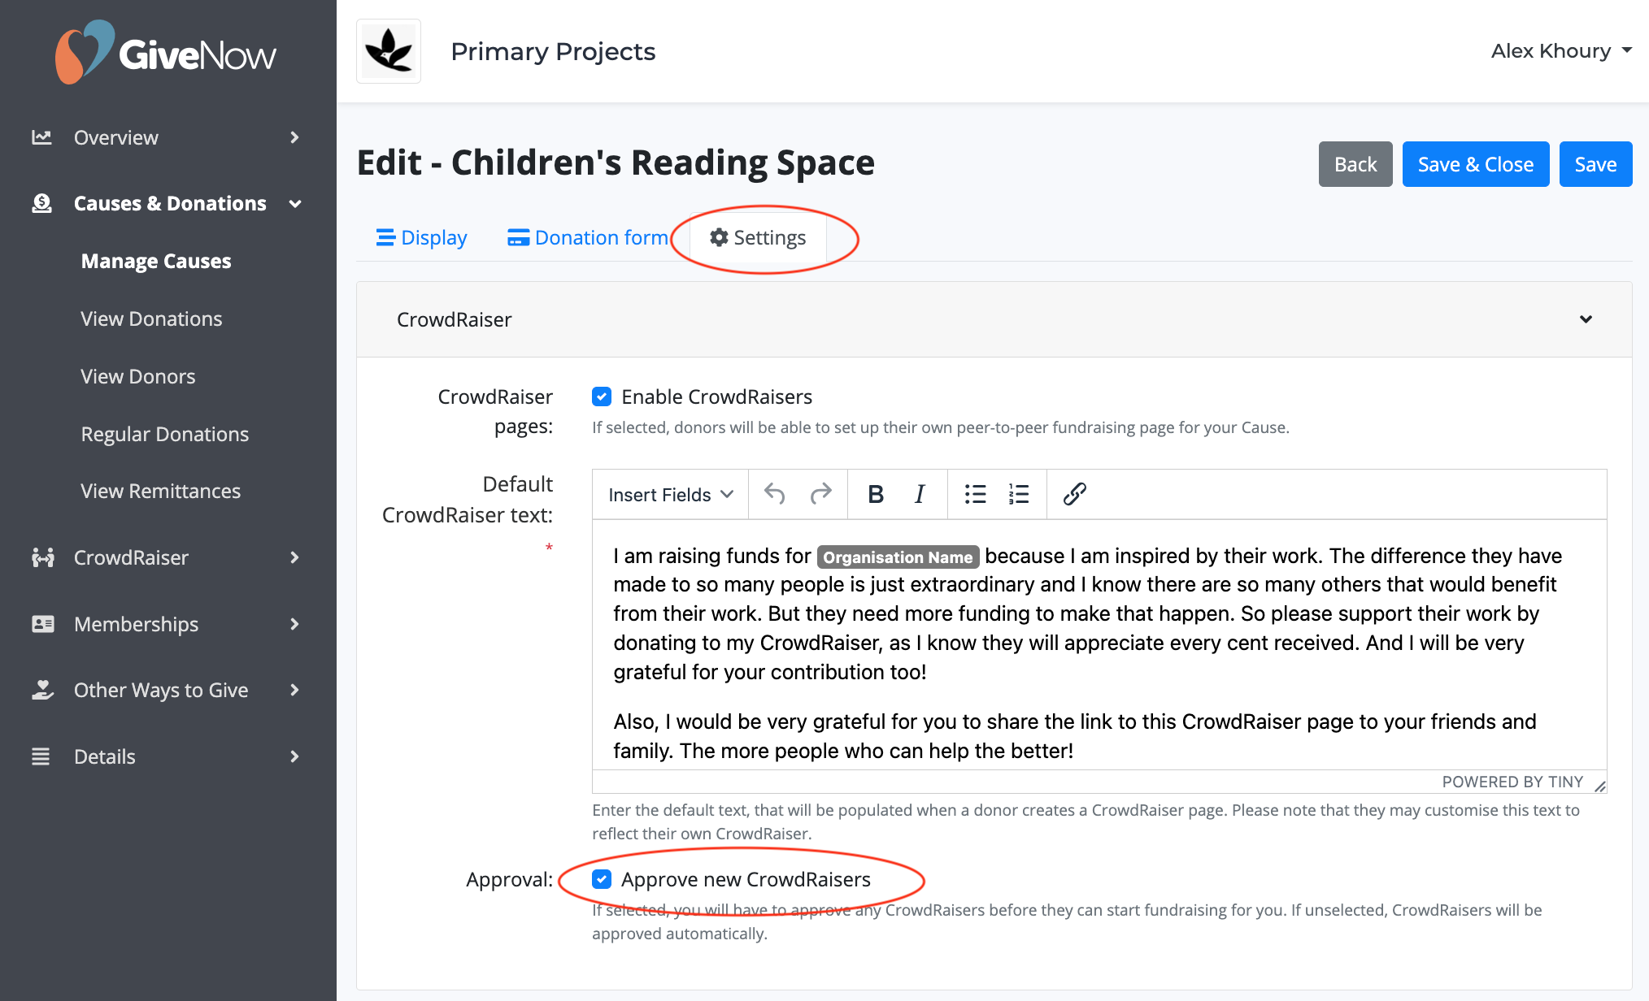Click the Details list icon

[41, 756]
